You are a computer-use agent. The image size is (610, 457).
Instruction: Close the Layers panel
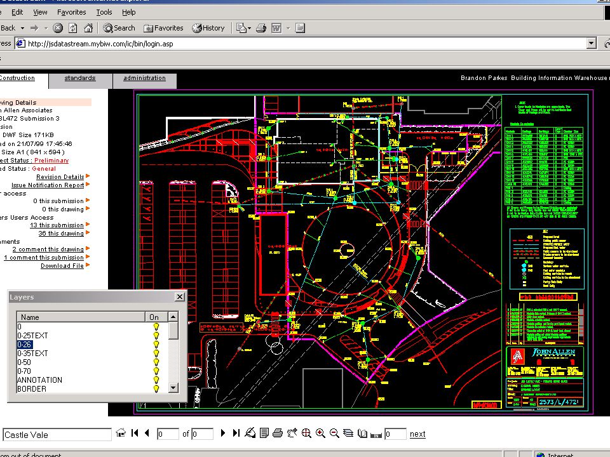click(x=180, y=297)
